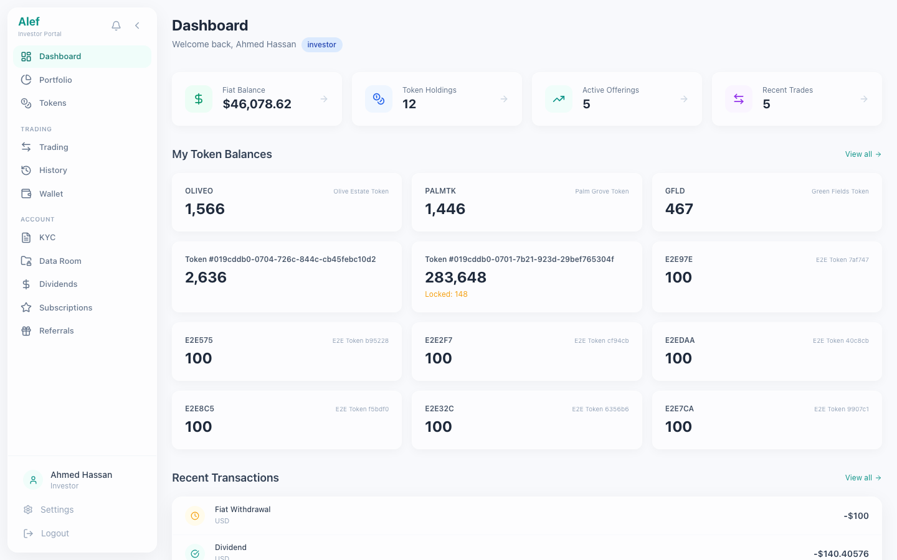Collapse the sidebar with the chevron
Screen dimensions: 897x560
137,26
